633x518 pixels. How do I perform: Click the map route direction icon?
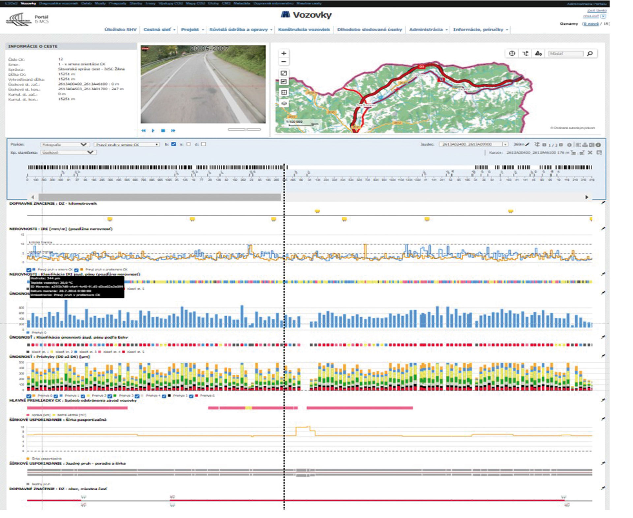coord(525,53)
